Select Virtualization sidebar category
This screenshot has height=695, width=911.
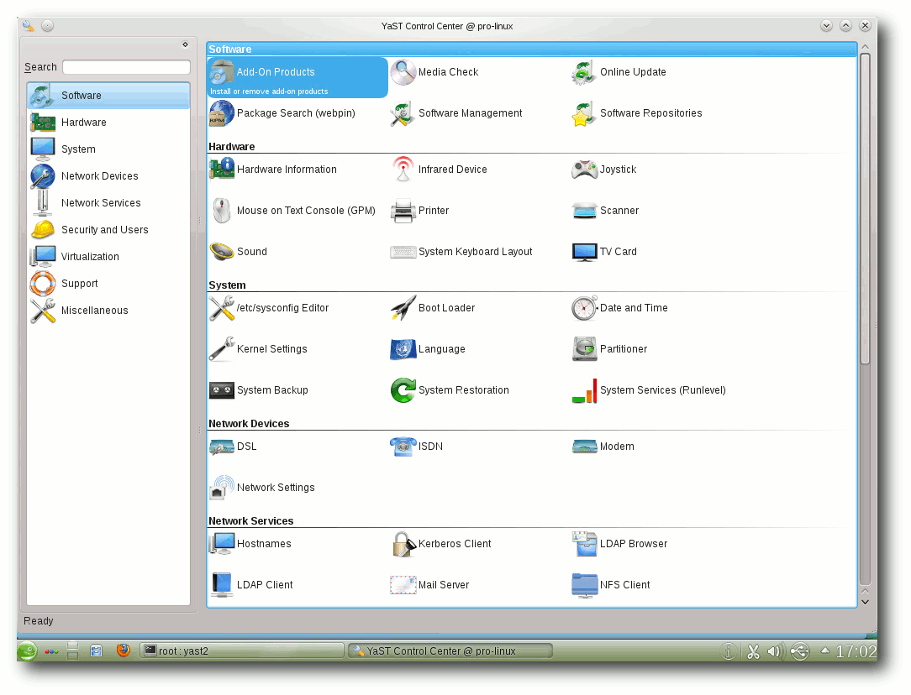coord(108,257)
